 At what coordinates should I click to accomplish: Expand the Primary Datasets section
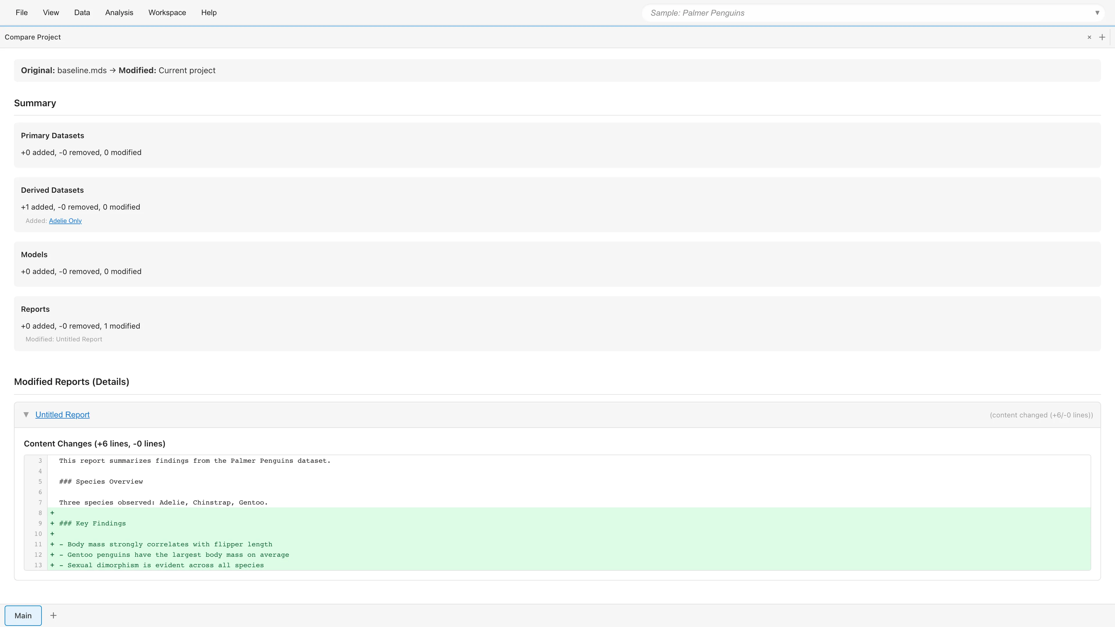coord(52,136)
